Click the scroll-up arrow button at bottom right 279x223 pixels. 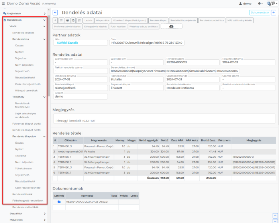click(274, 215)
